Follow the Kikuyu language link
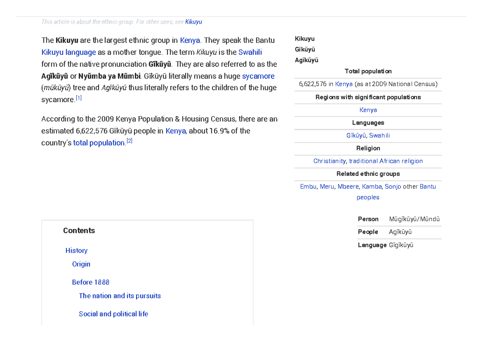 [68, 52]
